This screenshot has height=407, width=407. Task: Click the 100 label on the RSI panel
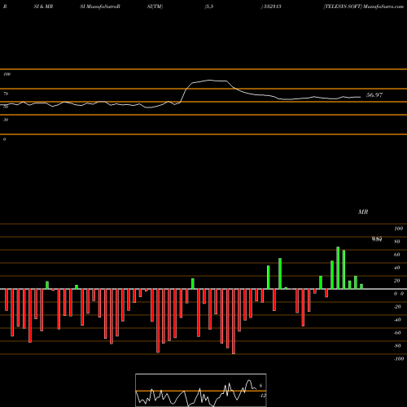pos(7,74)
